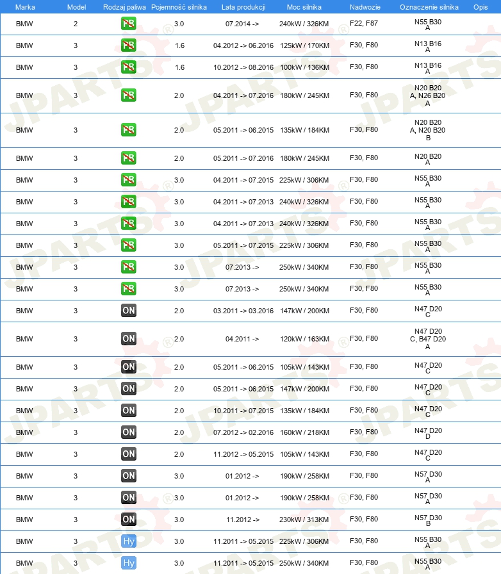Click BMW in the F22, F87 row
501x574 pixels.
24,24
